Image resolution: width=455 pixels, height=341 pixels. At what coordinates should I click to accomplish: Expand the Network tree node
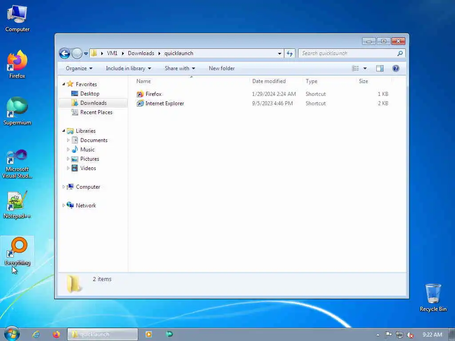(64, 206)
